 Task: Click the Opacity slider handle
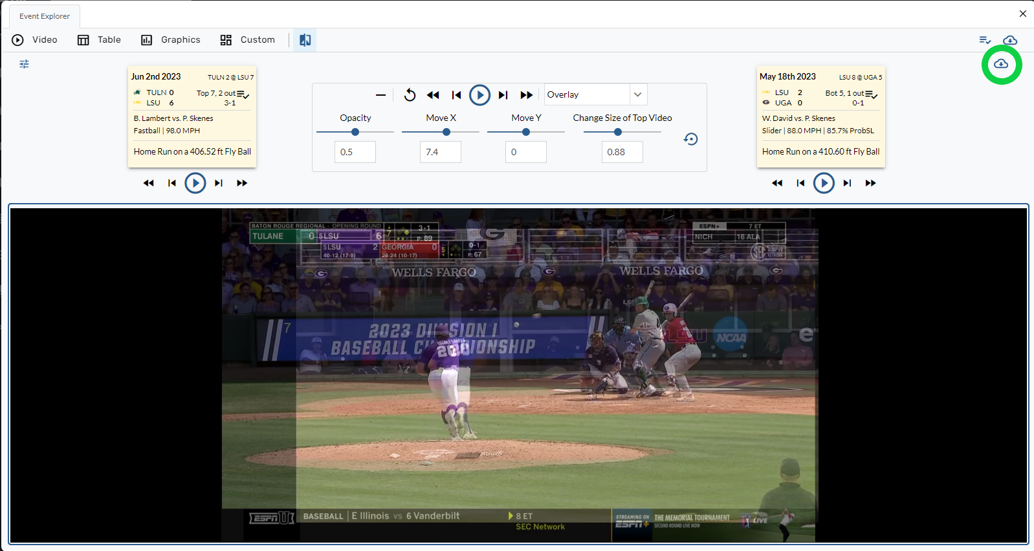point(355,132)
